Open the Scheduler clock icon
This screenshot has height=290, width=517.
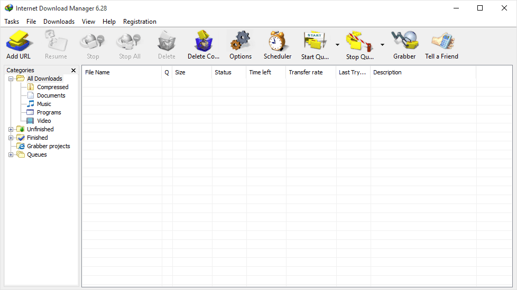(278, 41)
